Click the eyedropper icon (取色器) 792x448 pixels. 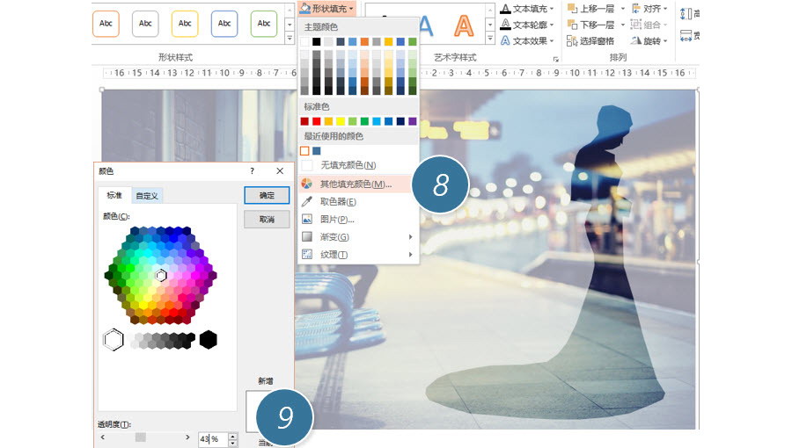coord(307,202)
